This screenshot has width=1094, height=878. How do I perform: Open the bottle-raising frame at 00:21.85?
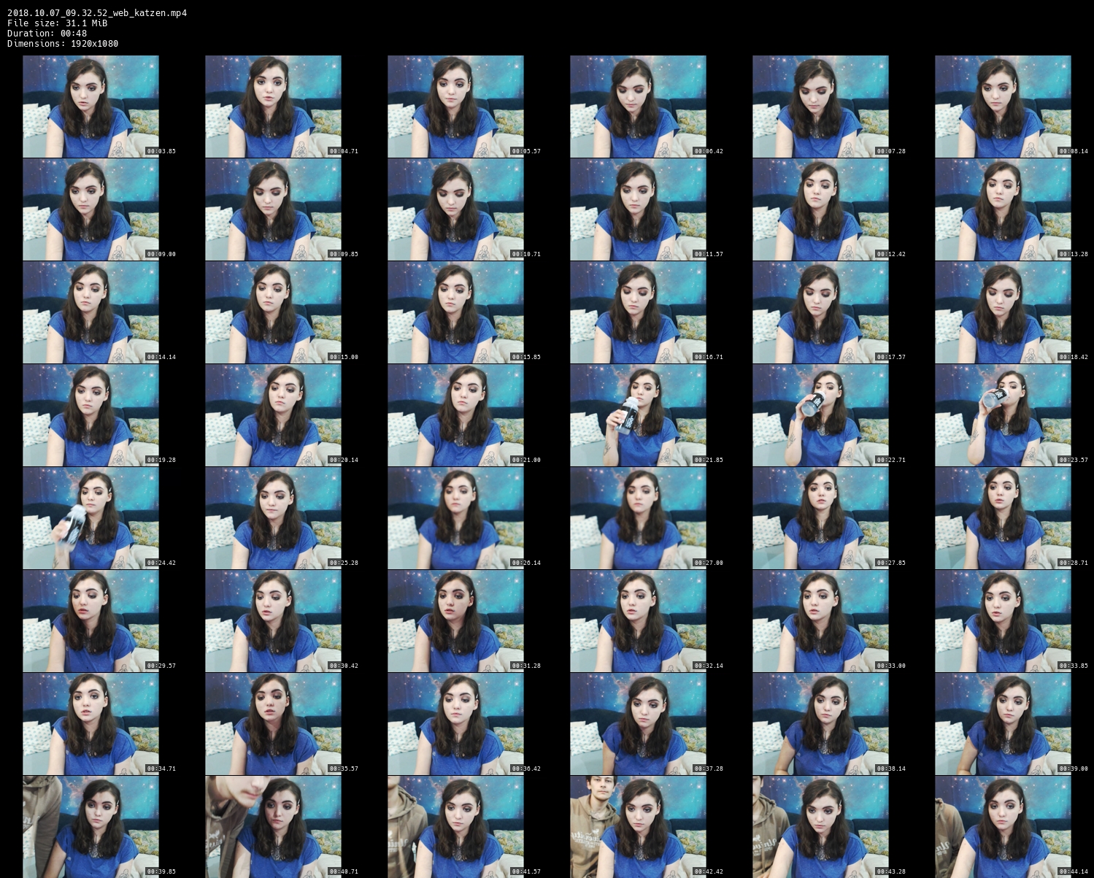tap(638, 415)
